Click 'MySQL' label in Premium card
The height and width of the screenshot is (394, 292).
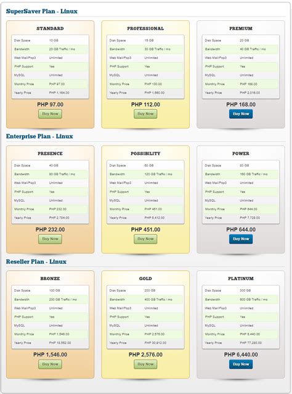pyautogui.click(x=210, y=75)
